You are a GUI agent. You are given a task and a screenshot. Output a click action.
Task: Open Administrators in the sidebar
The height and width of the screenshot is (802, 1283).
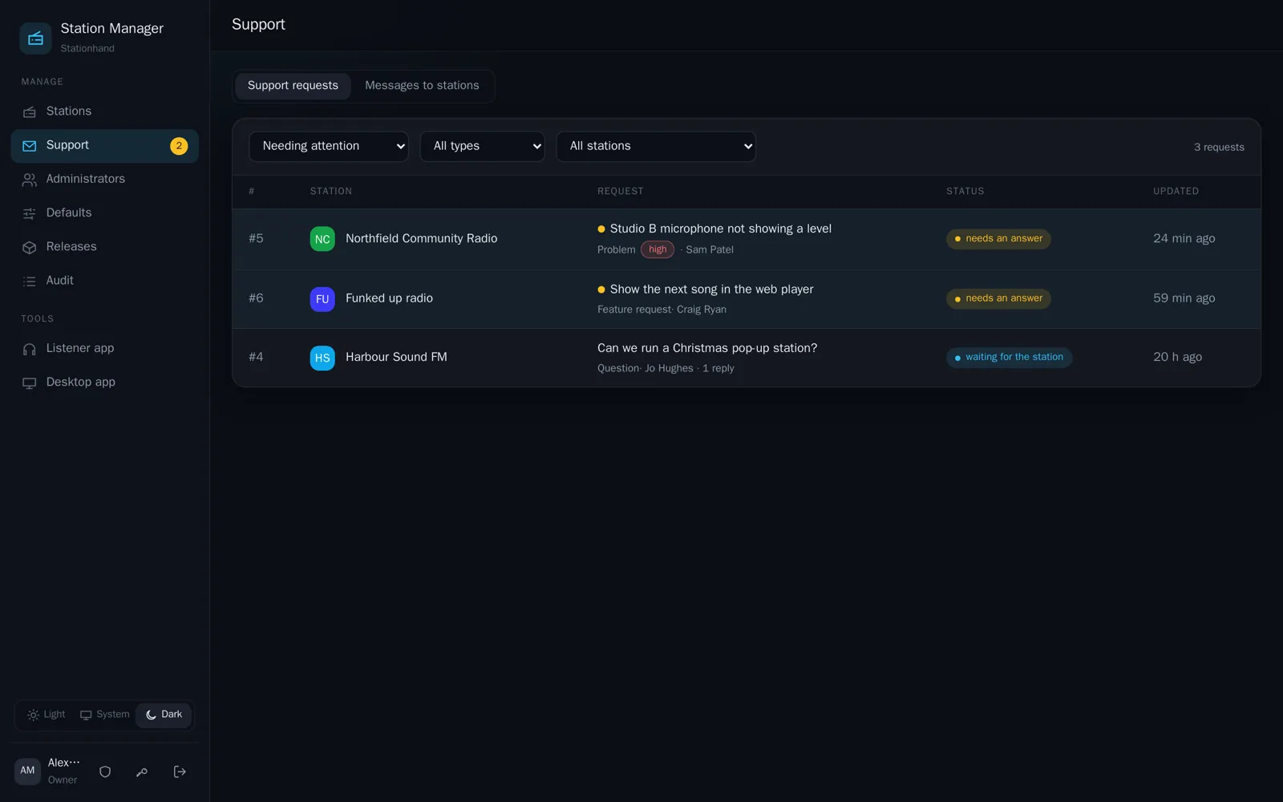pyautogui.click(x=104, y=180)
